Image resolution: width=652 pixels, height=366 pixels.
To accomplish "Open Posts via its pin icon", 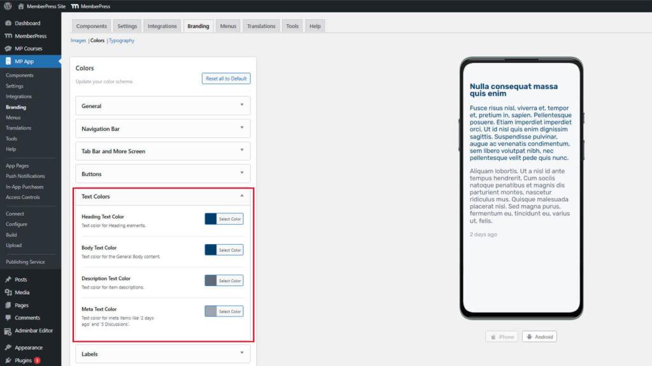I will [x=8, y=280].
